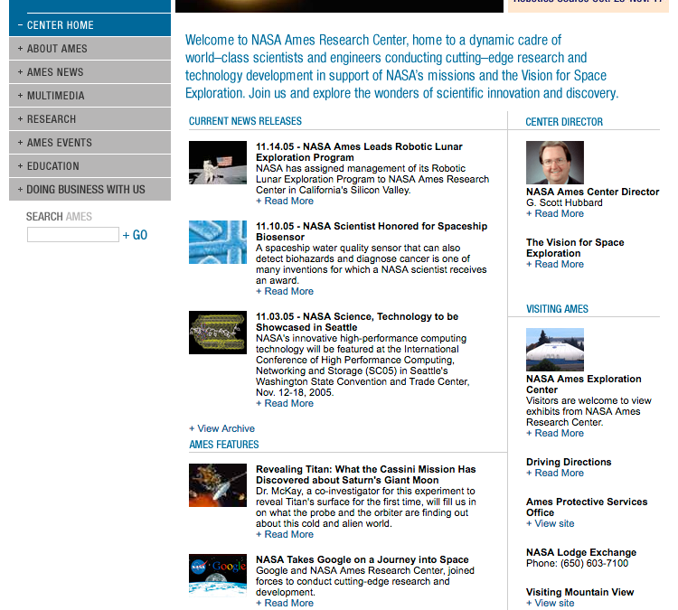Open the Titan Cassini probe thumbnail
Image resolution: width=678 pixels, height=610 pixels.
218,485
